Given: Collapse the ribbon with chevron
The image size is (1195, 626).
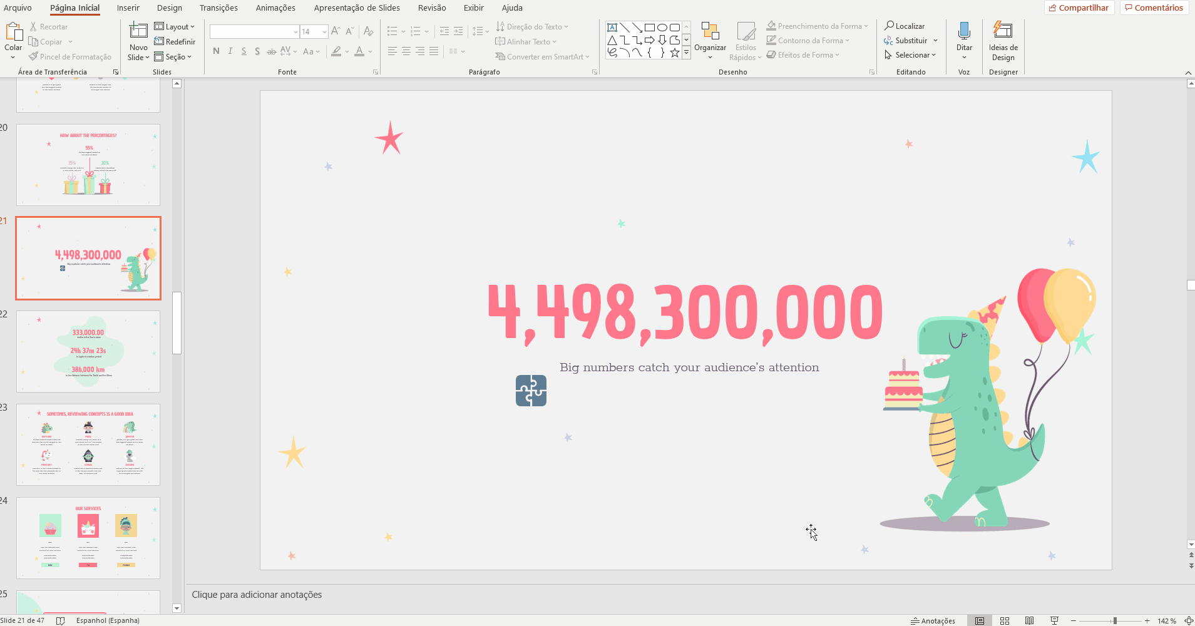Looking at the screenshot, I should point(1188,73).
